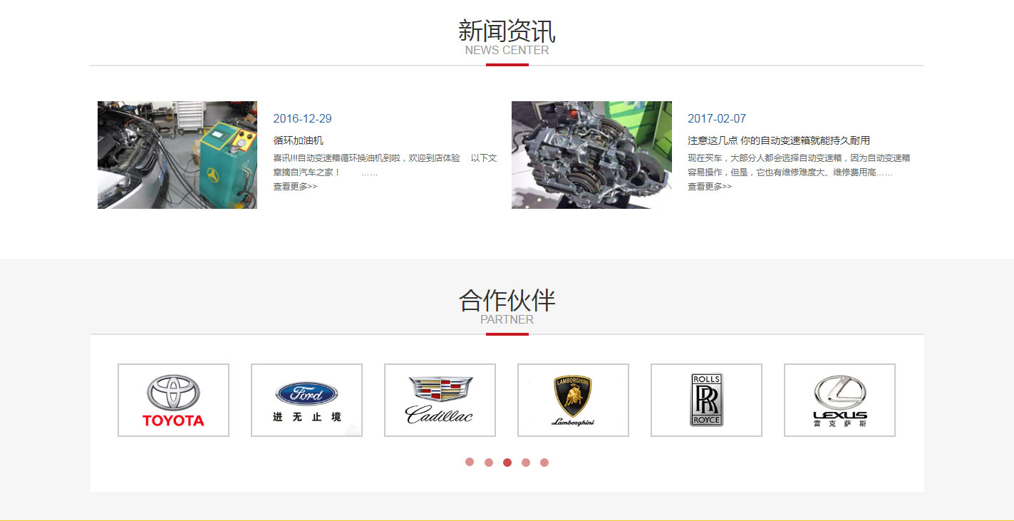Click the 新闻资讯 News Center heading

point(507,32)
